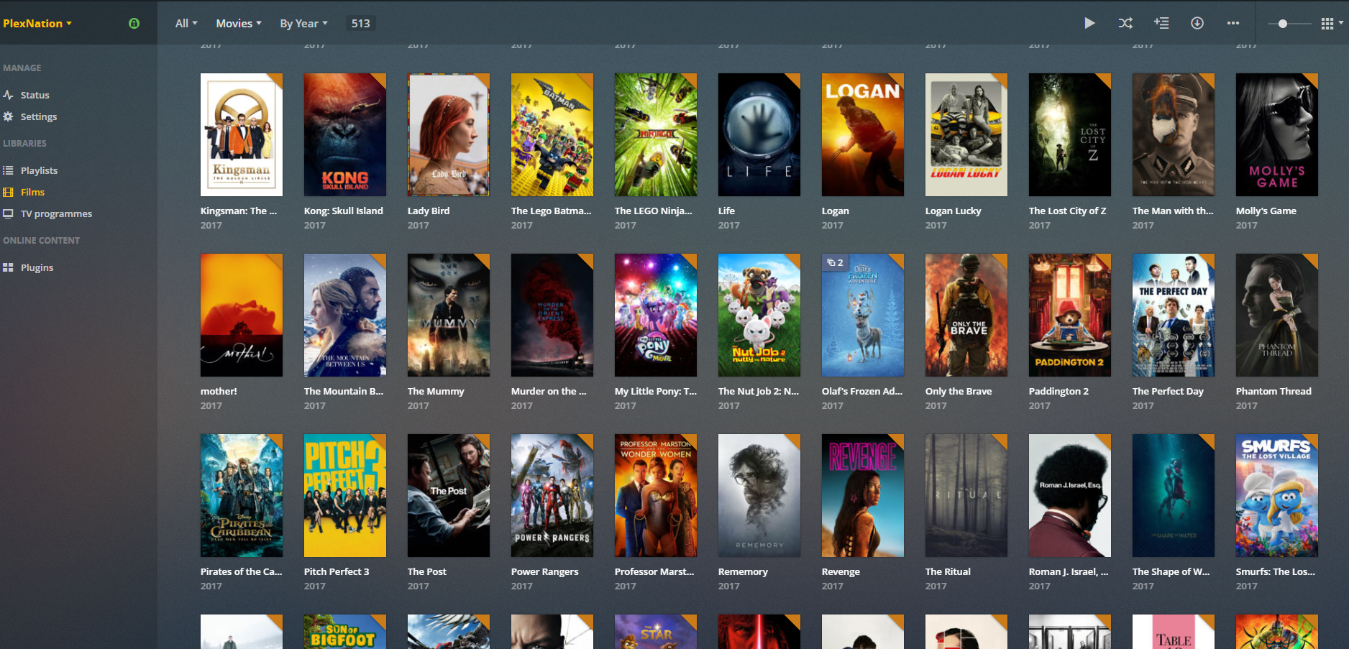Click the Pitch Perfect 3 poster

point(345,495)
